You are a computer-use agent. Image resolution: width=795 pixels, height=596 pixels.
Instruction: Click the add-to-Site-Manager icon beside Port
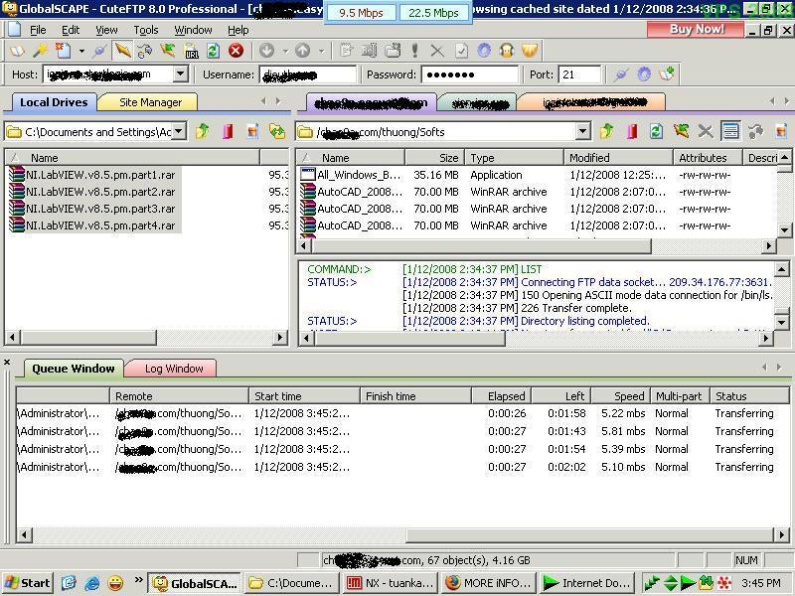click(x=667, y=75)
